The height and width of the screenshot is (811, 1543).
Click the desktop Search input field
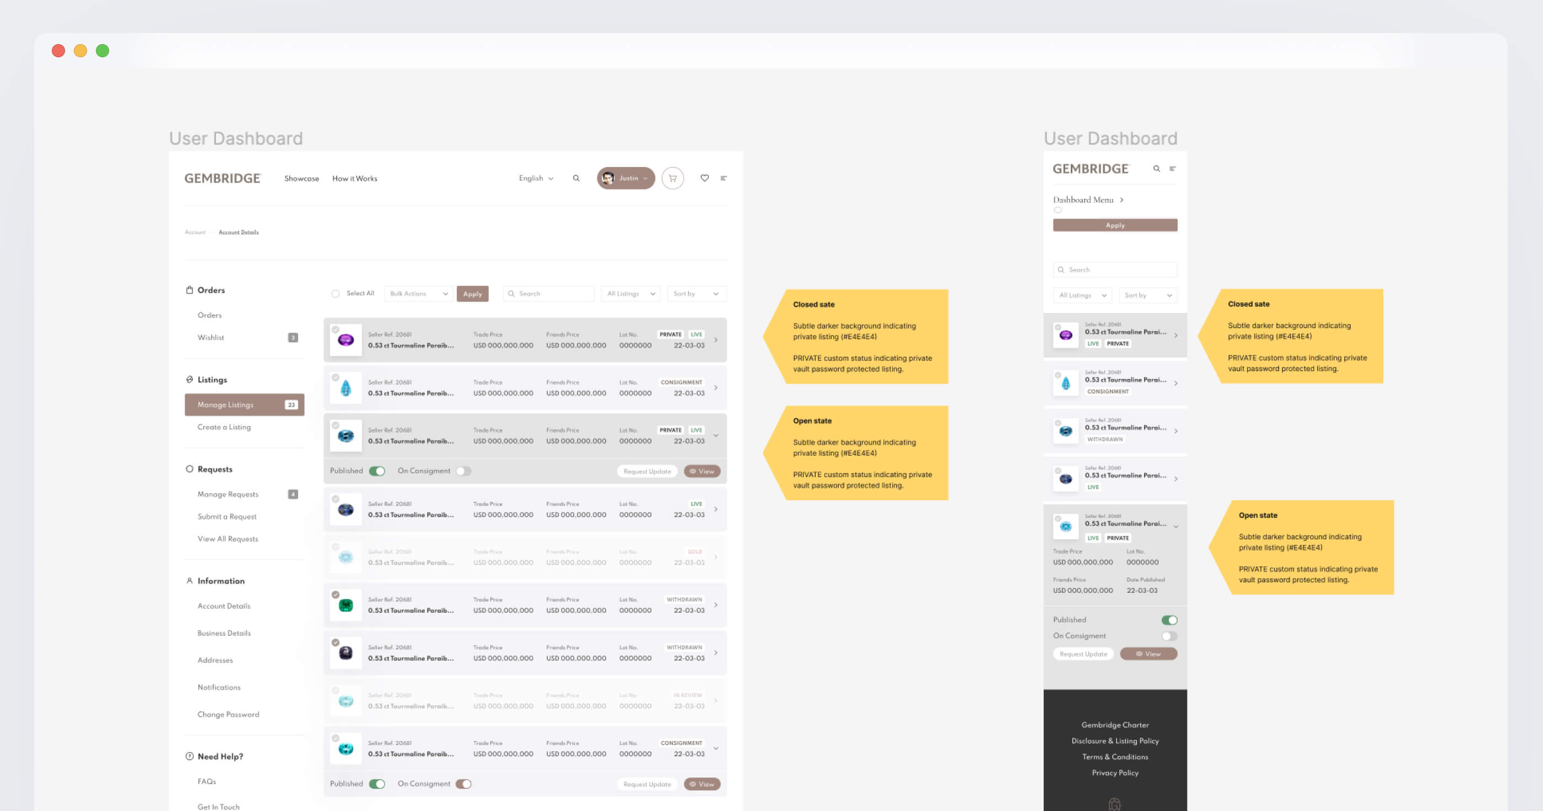[x=549, y=294]
